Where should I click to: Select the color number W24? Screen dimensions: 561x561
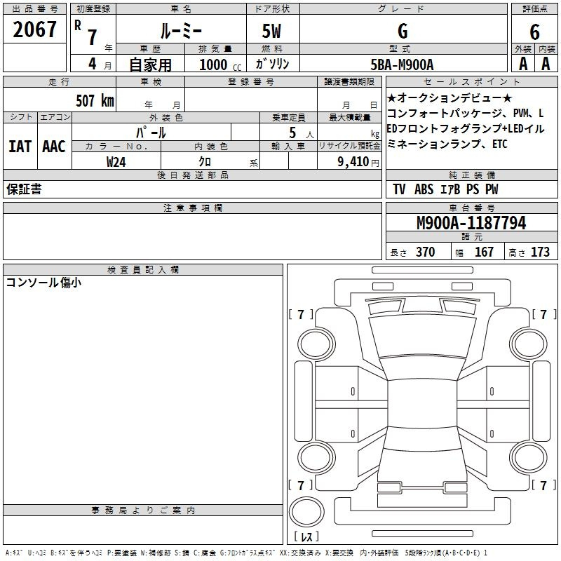click(116, 162)
